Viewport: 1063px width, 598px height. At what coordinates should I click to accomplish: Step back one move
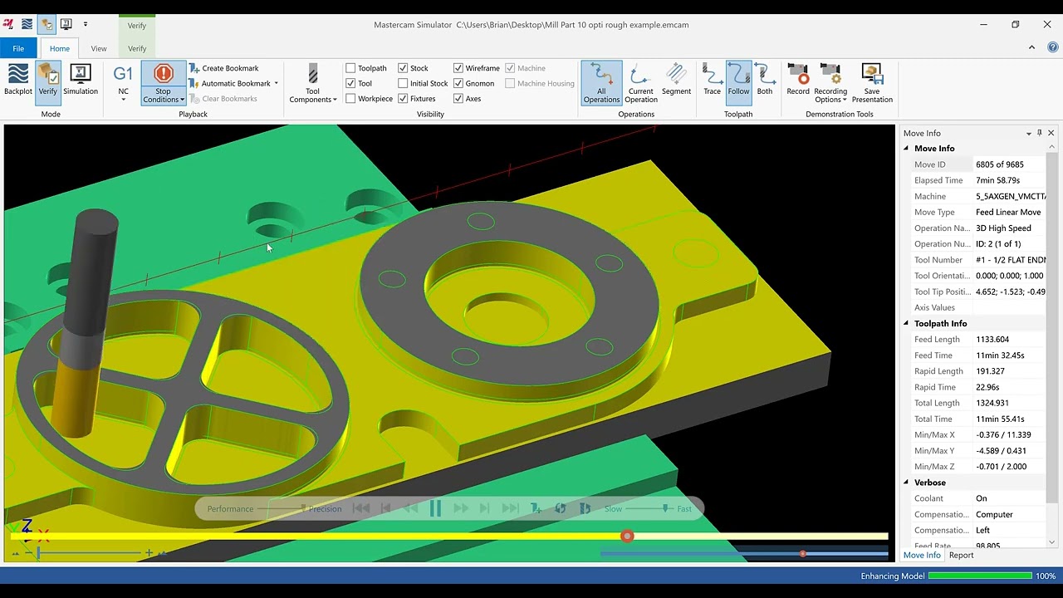(x=385, y=508)
